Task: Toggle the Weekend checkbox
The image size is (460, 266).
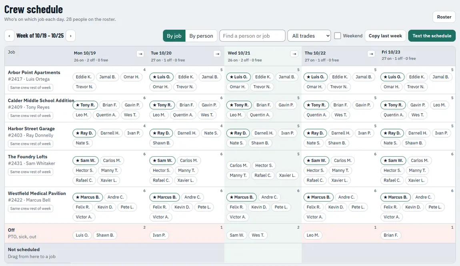Action: point(338,36)
